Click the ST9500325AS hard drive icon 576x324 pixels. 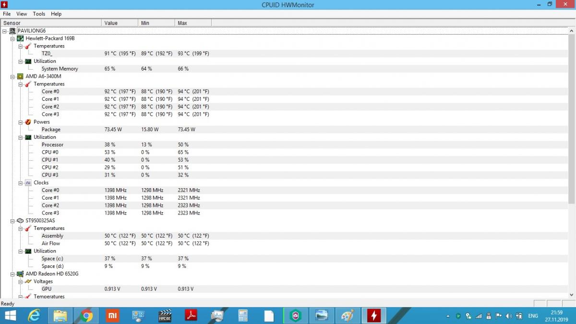(x=20, y=221)
